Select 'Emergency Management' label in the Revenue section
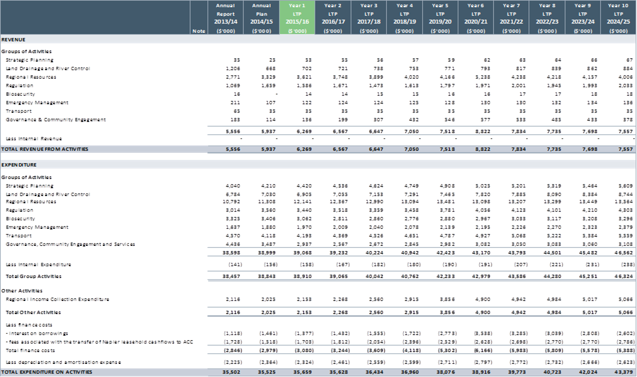This screenshot has width=637, height=377. coord(37,103)
